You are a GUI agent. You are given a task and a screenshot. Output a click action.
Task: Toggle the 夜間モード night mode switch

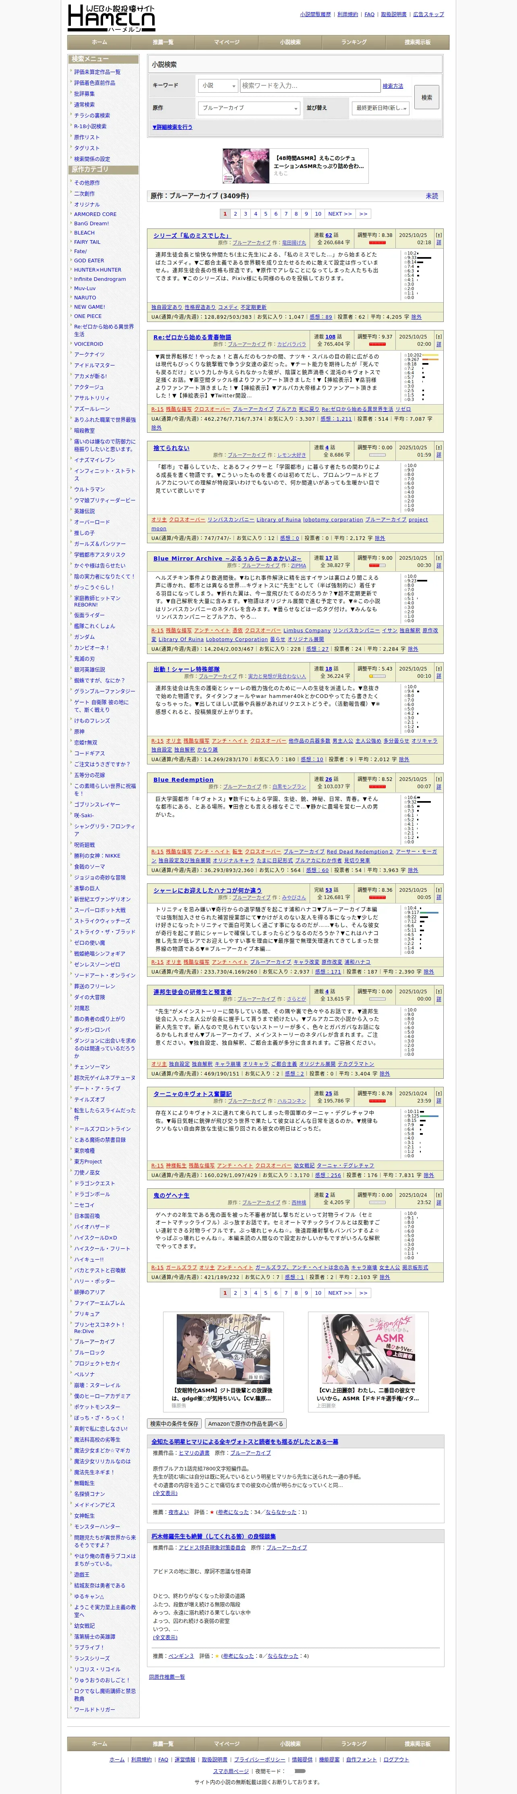point(300,1770)
